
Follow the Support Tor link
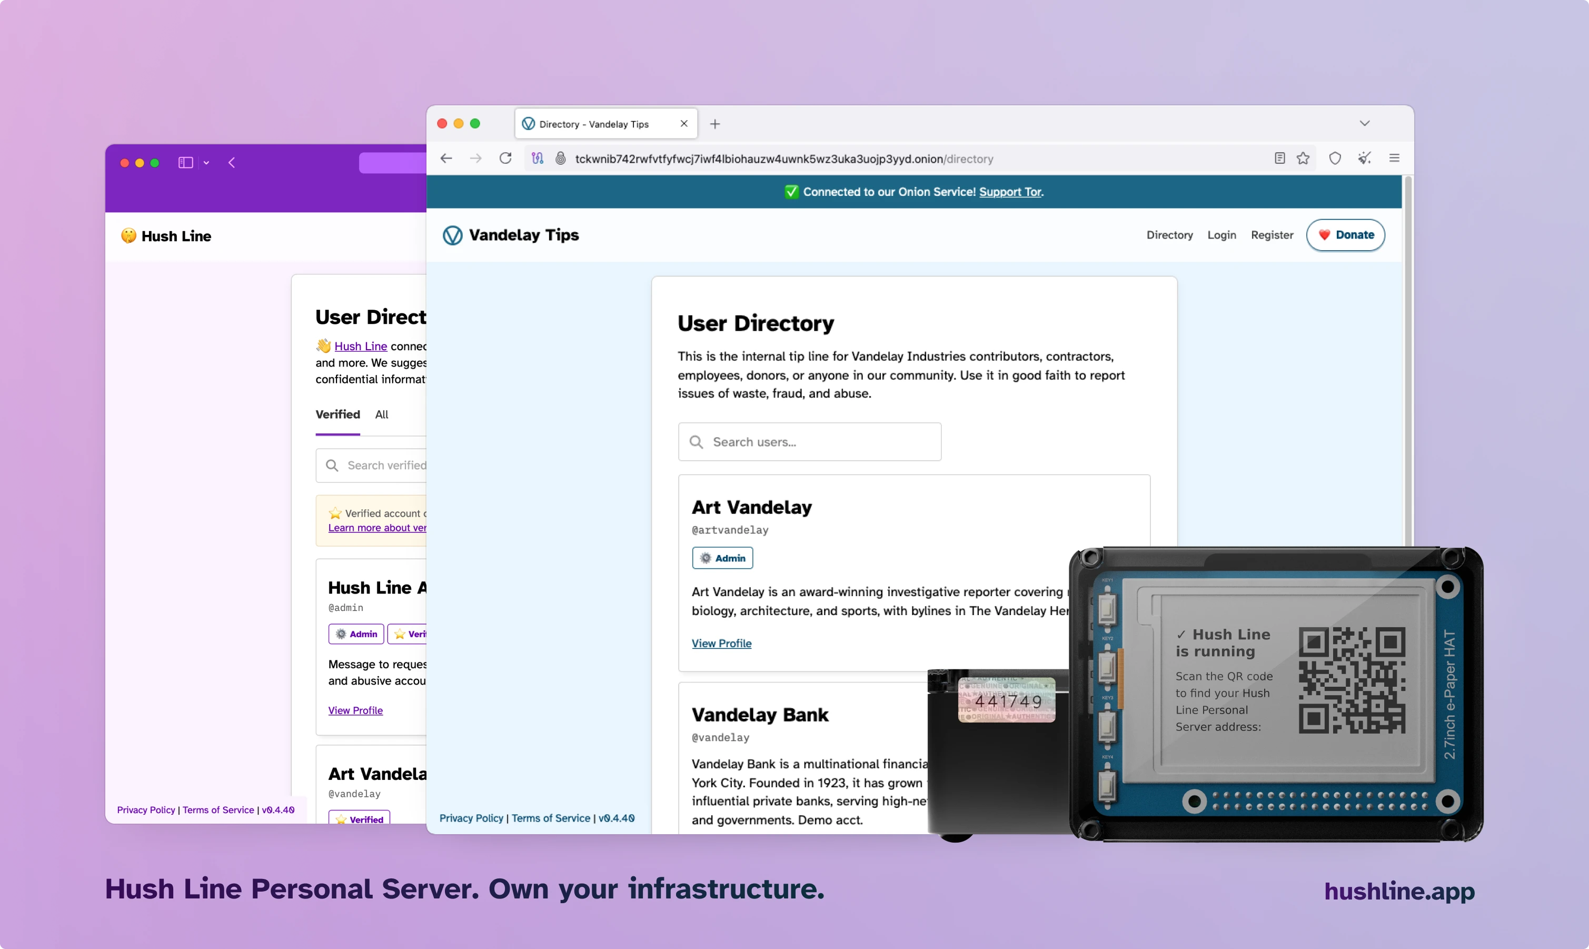[1010, 192]
